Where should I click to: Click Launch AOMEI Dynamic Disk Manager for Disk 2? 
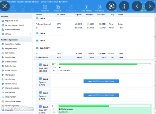[101, 81]
